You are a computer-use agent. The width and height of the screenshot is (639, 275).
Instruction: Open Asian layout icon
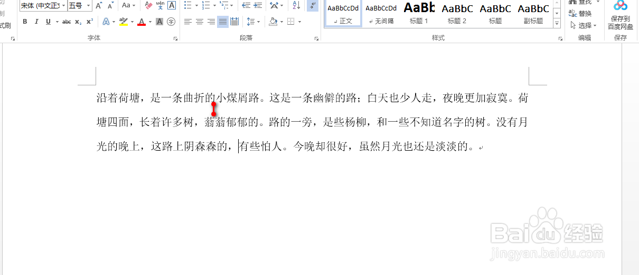coord(274,6)
